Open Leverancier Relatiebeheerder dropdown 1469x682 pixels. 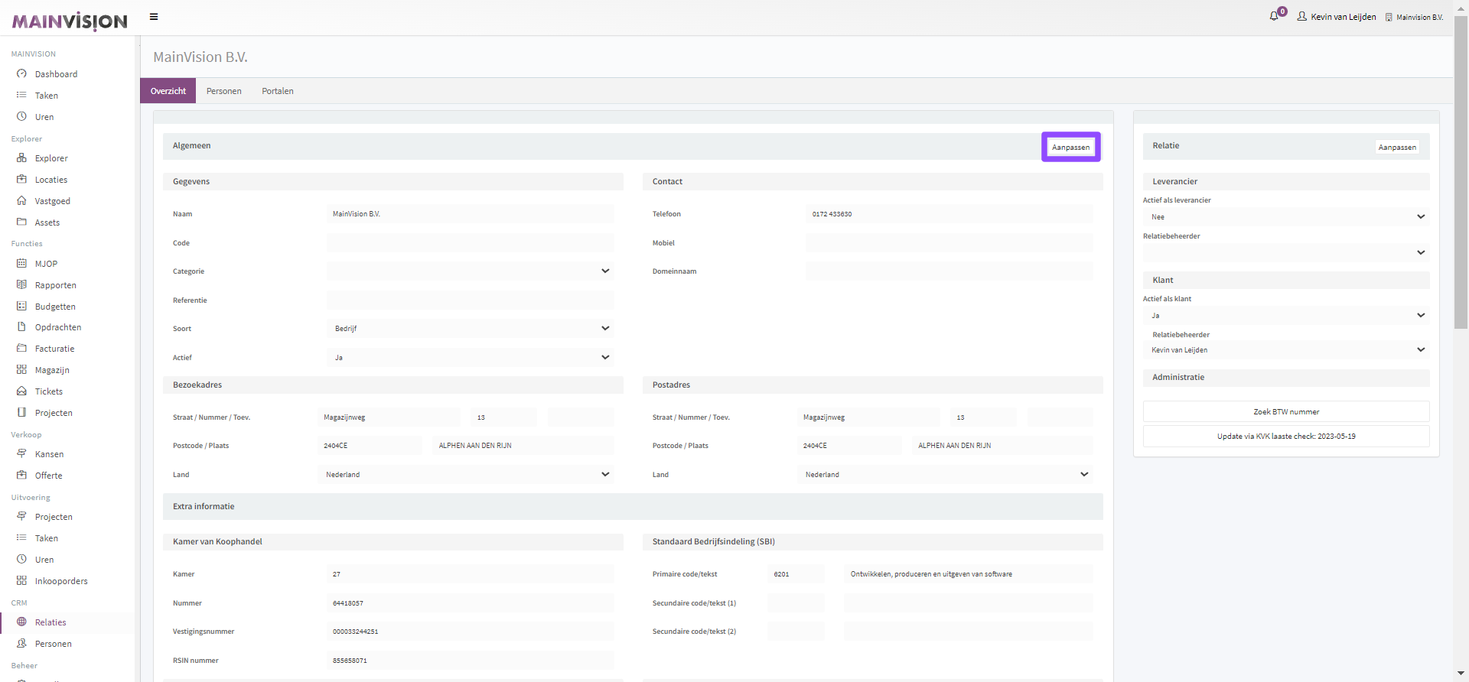pyautogui.click(x=1286, y=253)
